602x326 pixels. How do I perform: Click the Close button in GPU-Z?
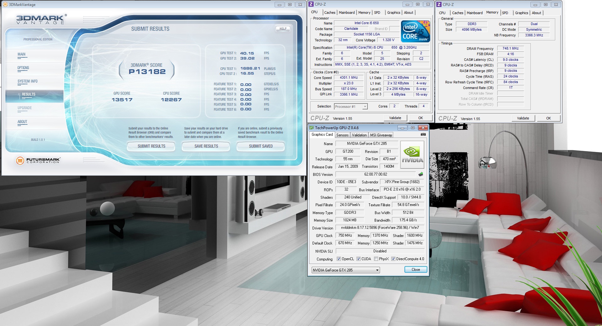click(415, 270)
